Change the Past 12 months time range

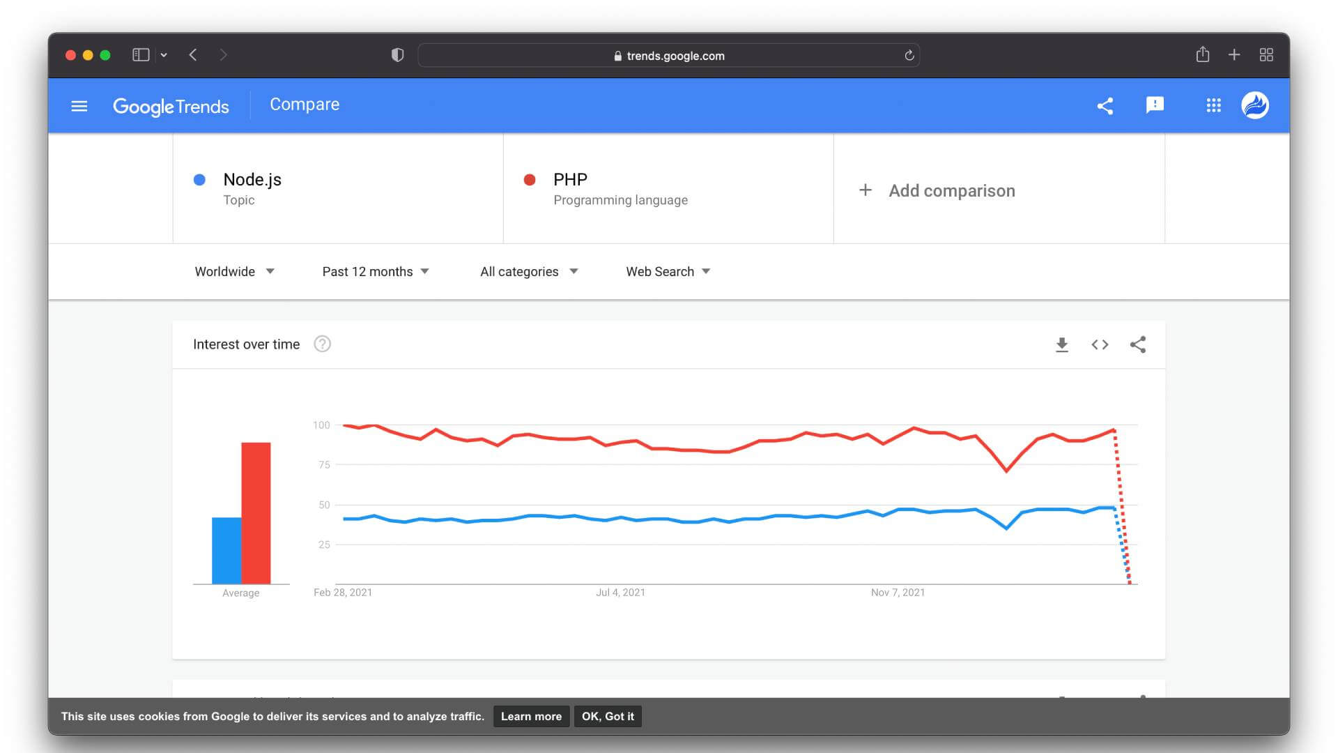tap(375, 271)
